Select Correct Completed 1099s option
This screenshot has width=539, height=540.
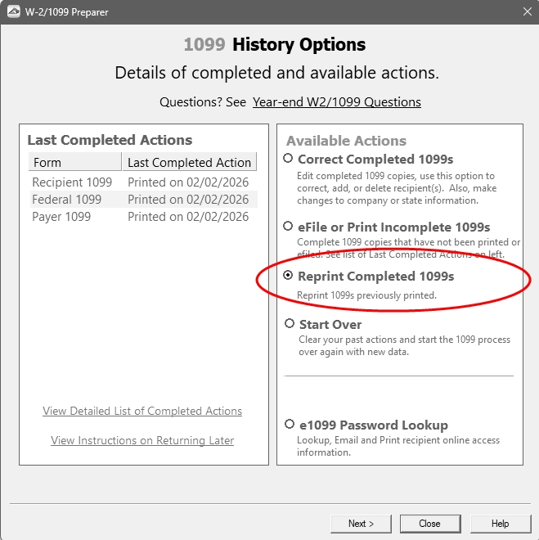coord(288,159)
